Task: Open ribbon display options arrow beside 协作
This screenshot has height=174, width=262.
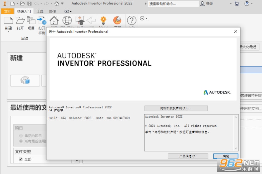Action: (71, 12)
